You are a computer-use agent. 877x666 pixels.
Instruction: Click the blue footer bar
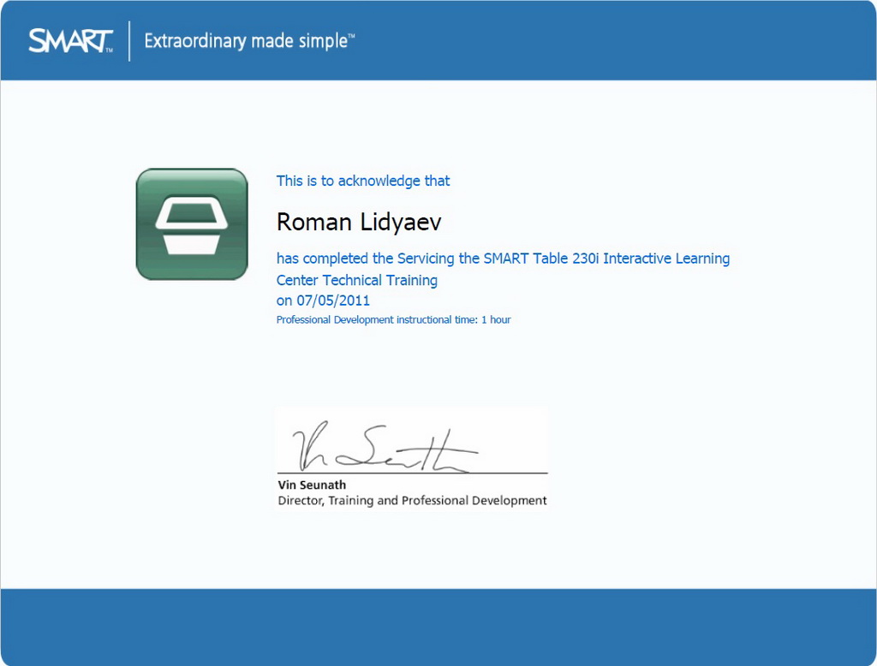tap(438, 627)
